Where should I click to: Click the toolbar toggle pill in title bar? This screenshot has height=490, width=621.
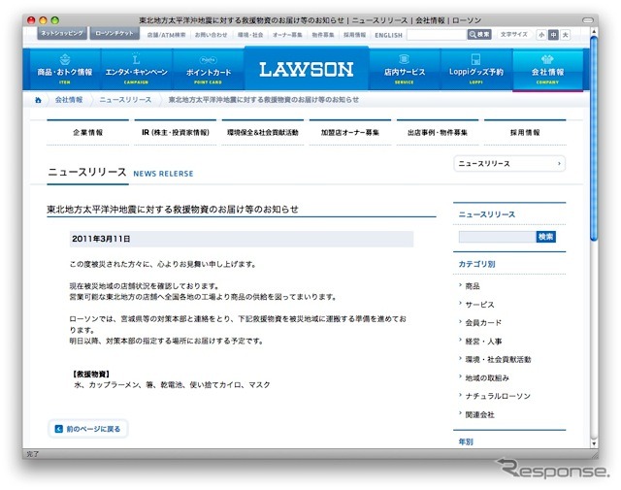click(588, 20)
